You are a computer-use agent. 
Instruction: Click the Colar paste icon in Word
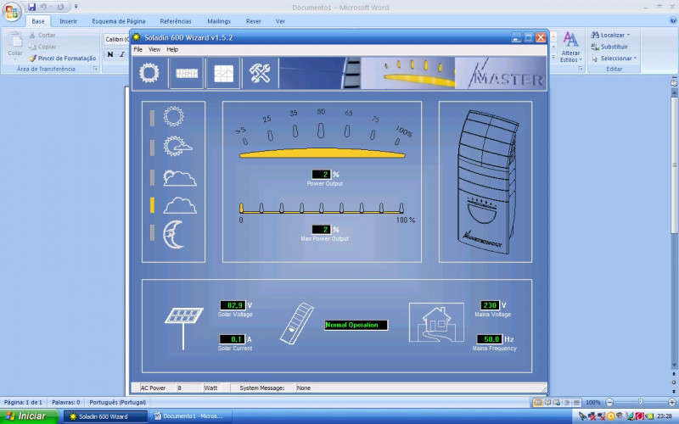(15, 40)
